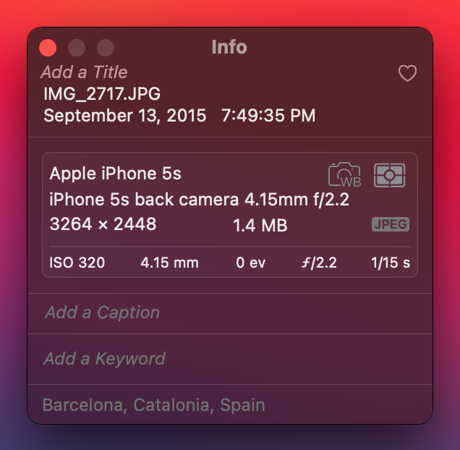460x450 pixels.
Task: Click the Barcelona, Catalonia, Spain location
Action: tap(154, 405)
